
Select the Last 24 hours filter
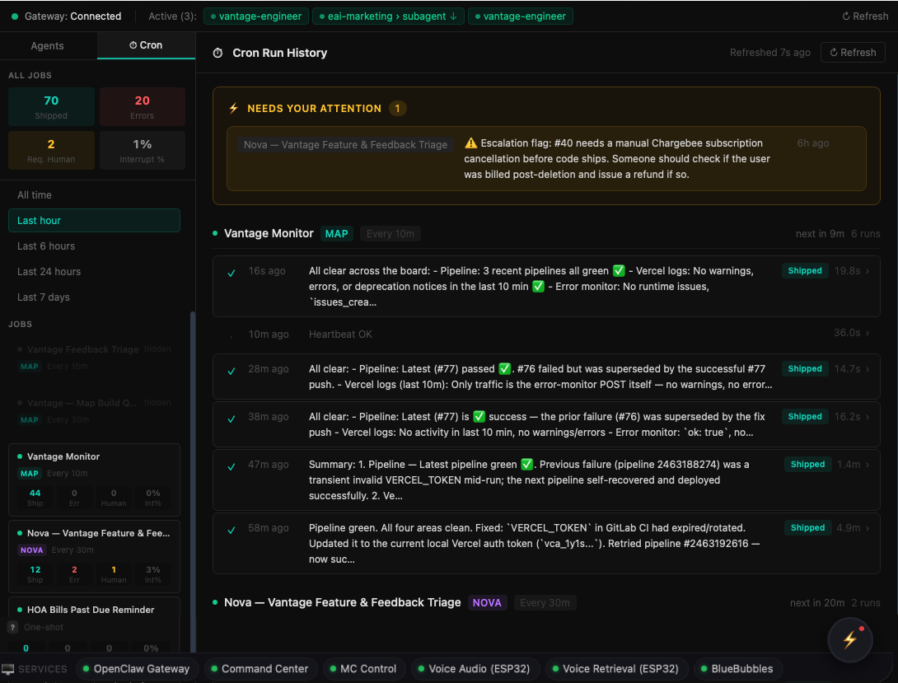[x=94, y=271]
